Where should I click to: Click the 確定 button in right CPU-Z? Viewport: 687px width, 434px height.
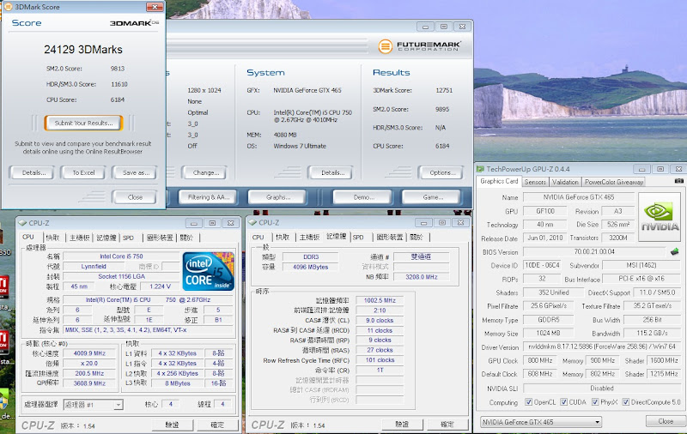447,424
